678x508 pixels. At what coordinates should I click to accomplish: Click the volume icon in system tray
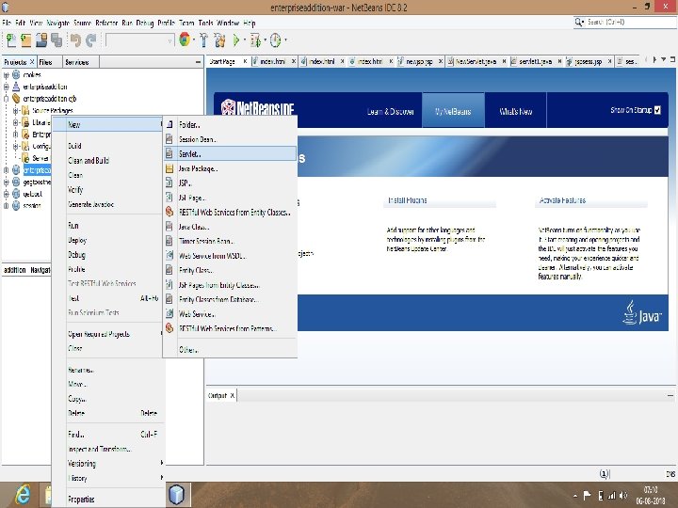click(623, 496)
